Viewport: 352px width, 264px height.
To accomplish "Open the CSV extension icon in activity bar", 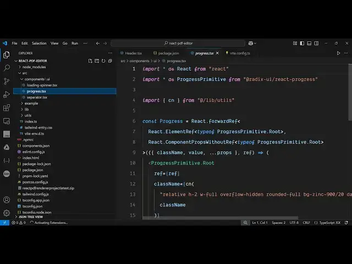I will point(7,134).
